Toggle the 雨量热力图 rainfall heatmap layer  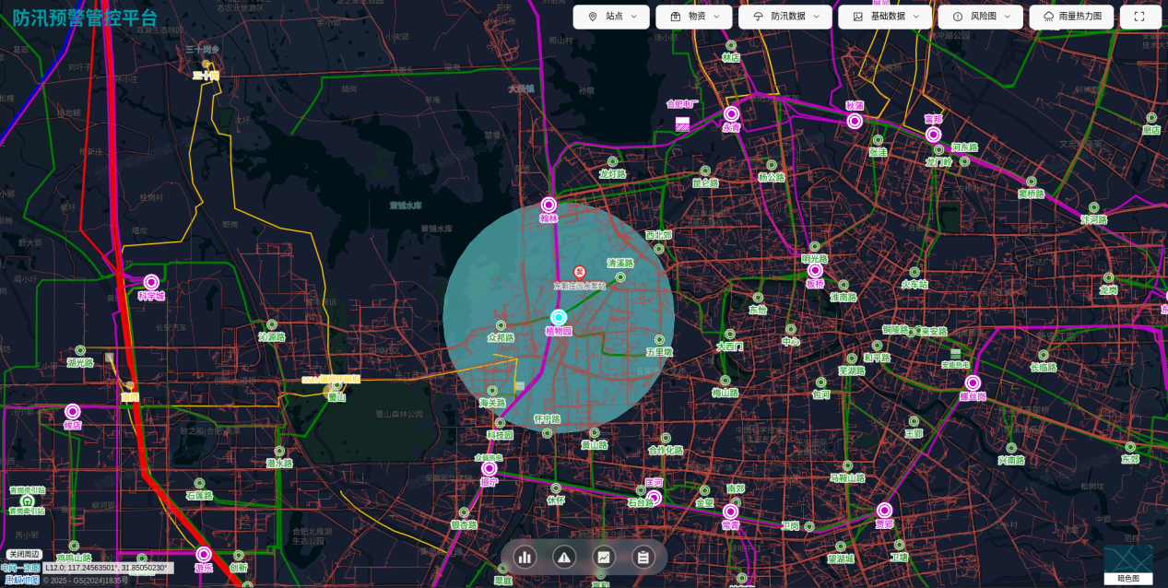coord(1071,17)
